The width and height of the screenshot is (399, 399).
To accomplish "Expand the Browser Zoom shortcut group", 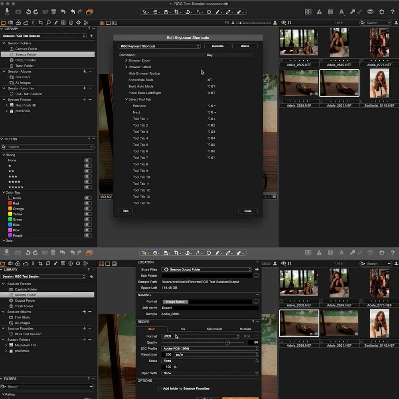I will 127,60.
